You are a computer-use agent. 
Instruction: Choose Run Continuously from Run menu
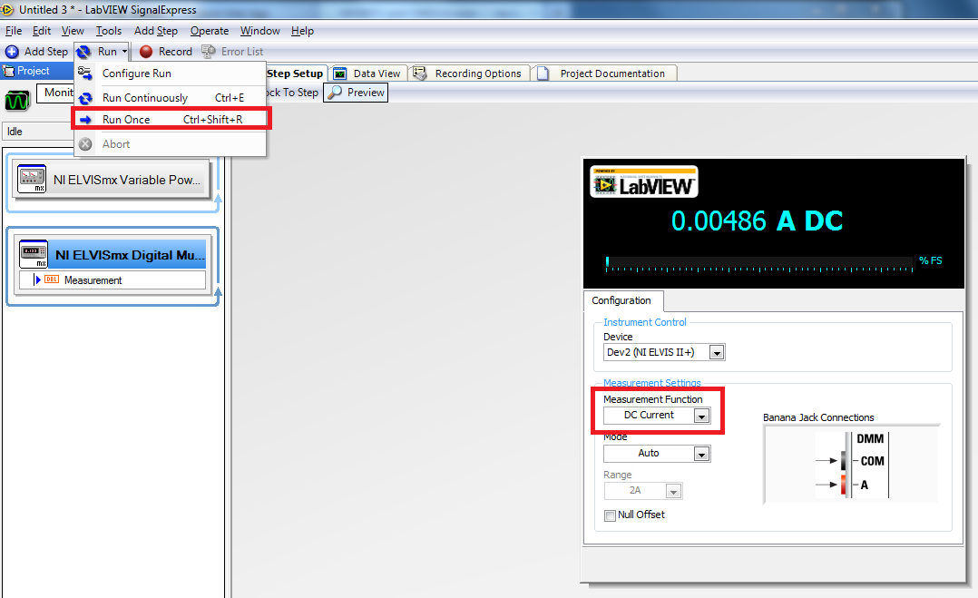pos(170,98)
